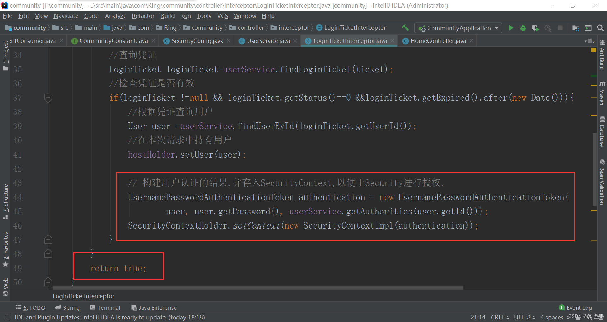Close the HomeController.java tab
This screenshot has height=322, width=607.
[471, 41]
